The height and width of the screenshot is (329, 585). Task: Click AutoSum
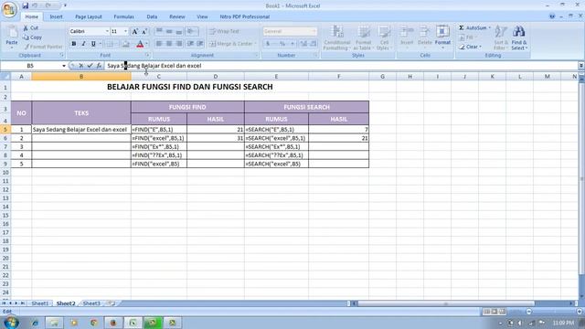[x=473, y=28]
